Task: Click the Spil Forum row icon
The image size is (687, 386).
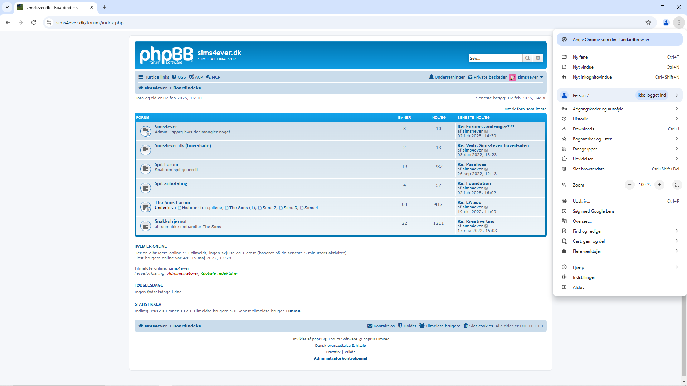Action: pos(146,169)
